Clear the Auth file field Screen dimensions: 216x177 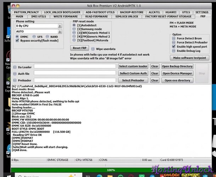[x=155, y=73]
